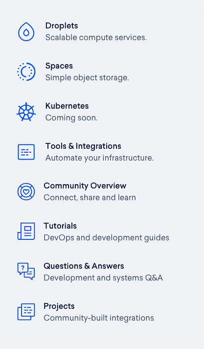The image size is (204, 349).
Task: Click the Droplets water drop icon
Action: coord(26,32)
